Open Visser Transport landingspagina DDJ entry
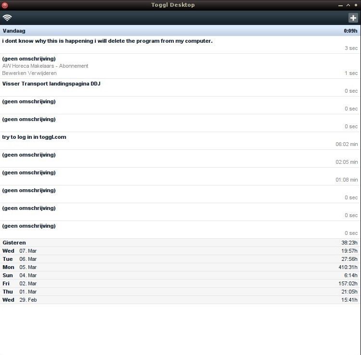Viewport: 361px width, 355px height. click(x=52, y=84)
